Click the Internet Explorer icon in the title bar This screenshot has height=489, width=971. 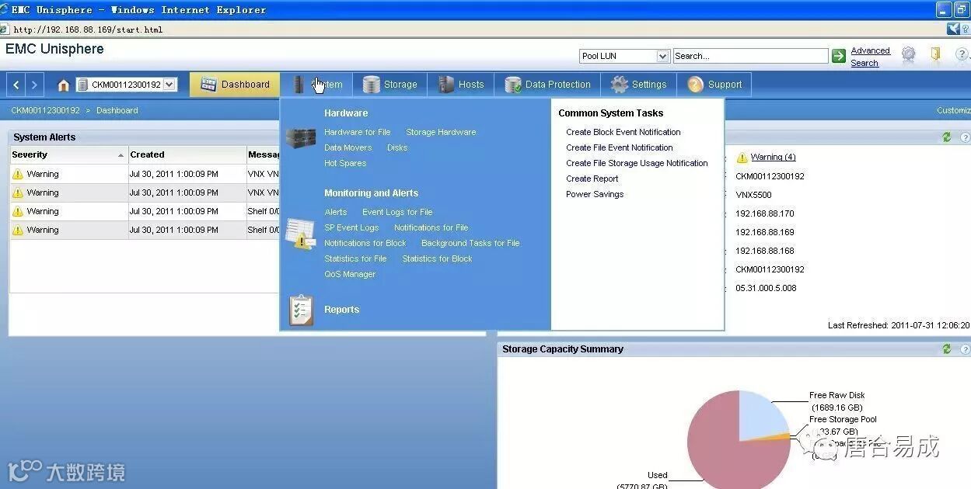coord(5,10)
